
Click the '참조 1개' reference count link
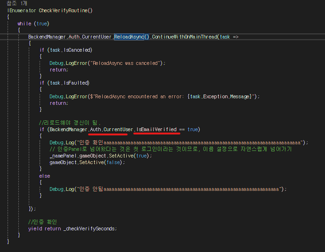click(17, 3)
